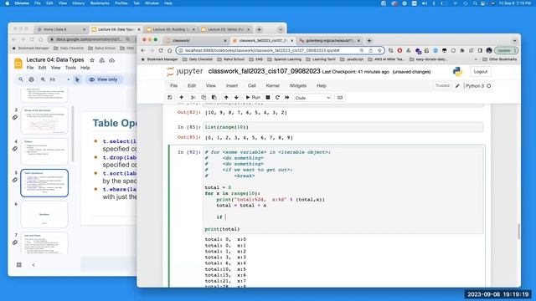536x301 pixels.
Task: Restart kernel and run all cells
Action: (x=287, y=98)
